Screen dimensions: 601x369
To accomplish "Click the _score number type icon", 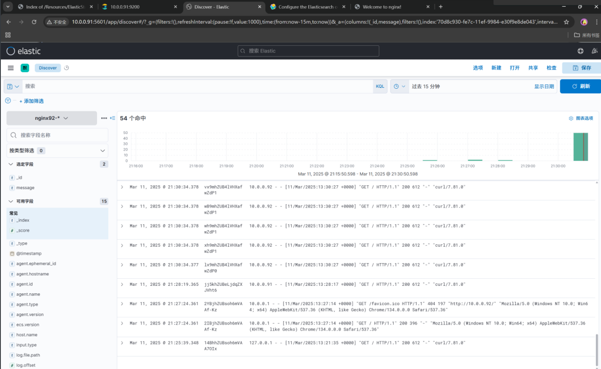I will [x=12, y=231].
